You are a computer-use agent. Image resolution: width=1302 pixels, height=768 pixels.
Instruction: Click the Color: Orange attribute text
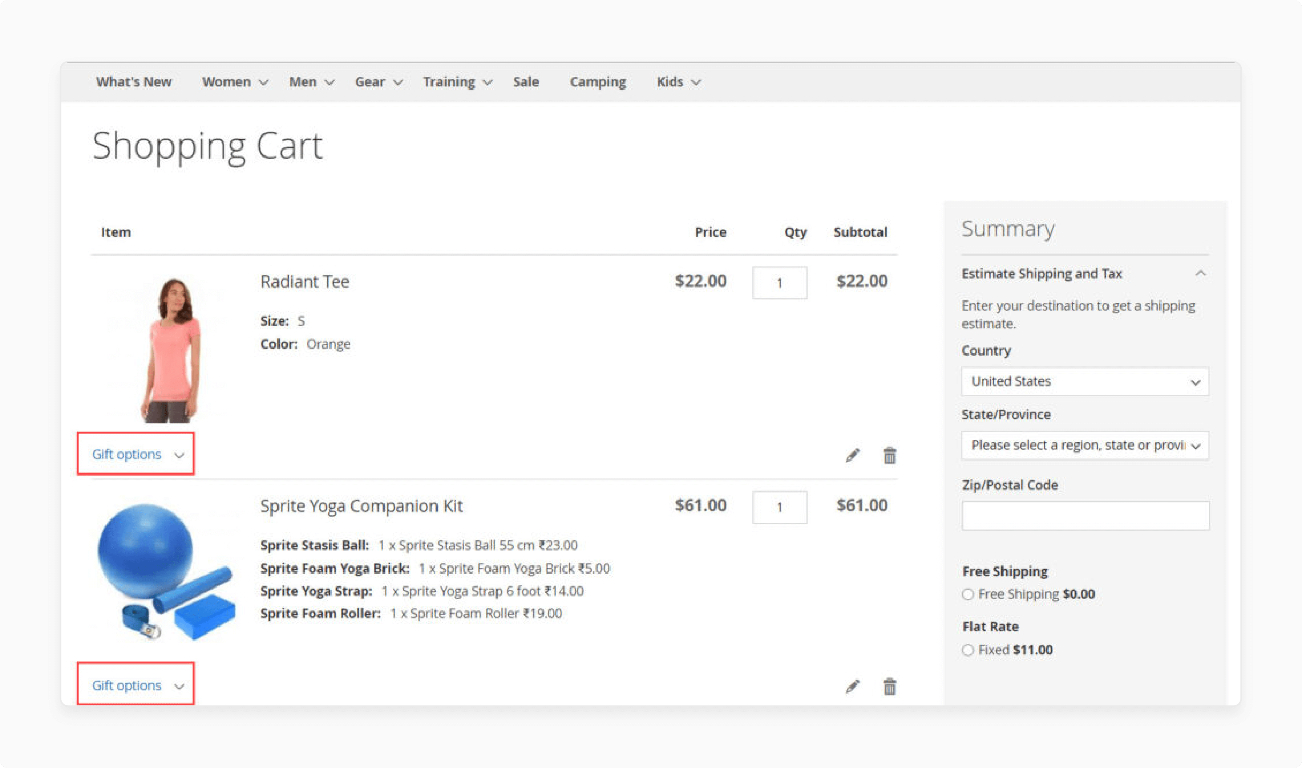306,344
